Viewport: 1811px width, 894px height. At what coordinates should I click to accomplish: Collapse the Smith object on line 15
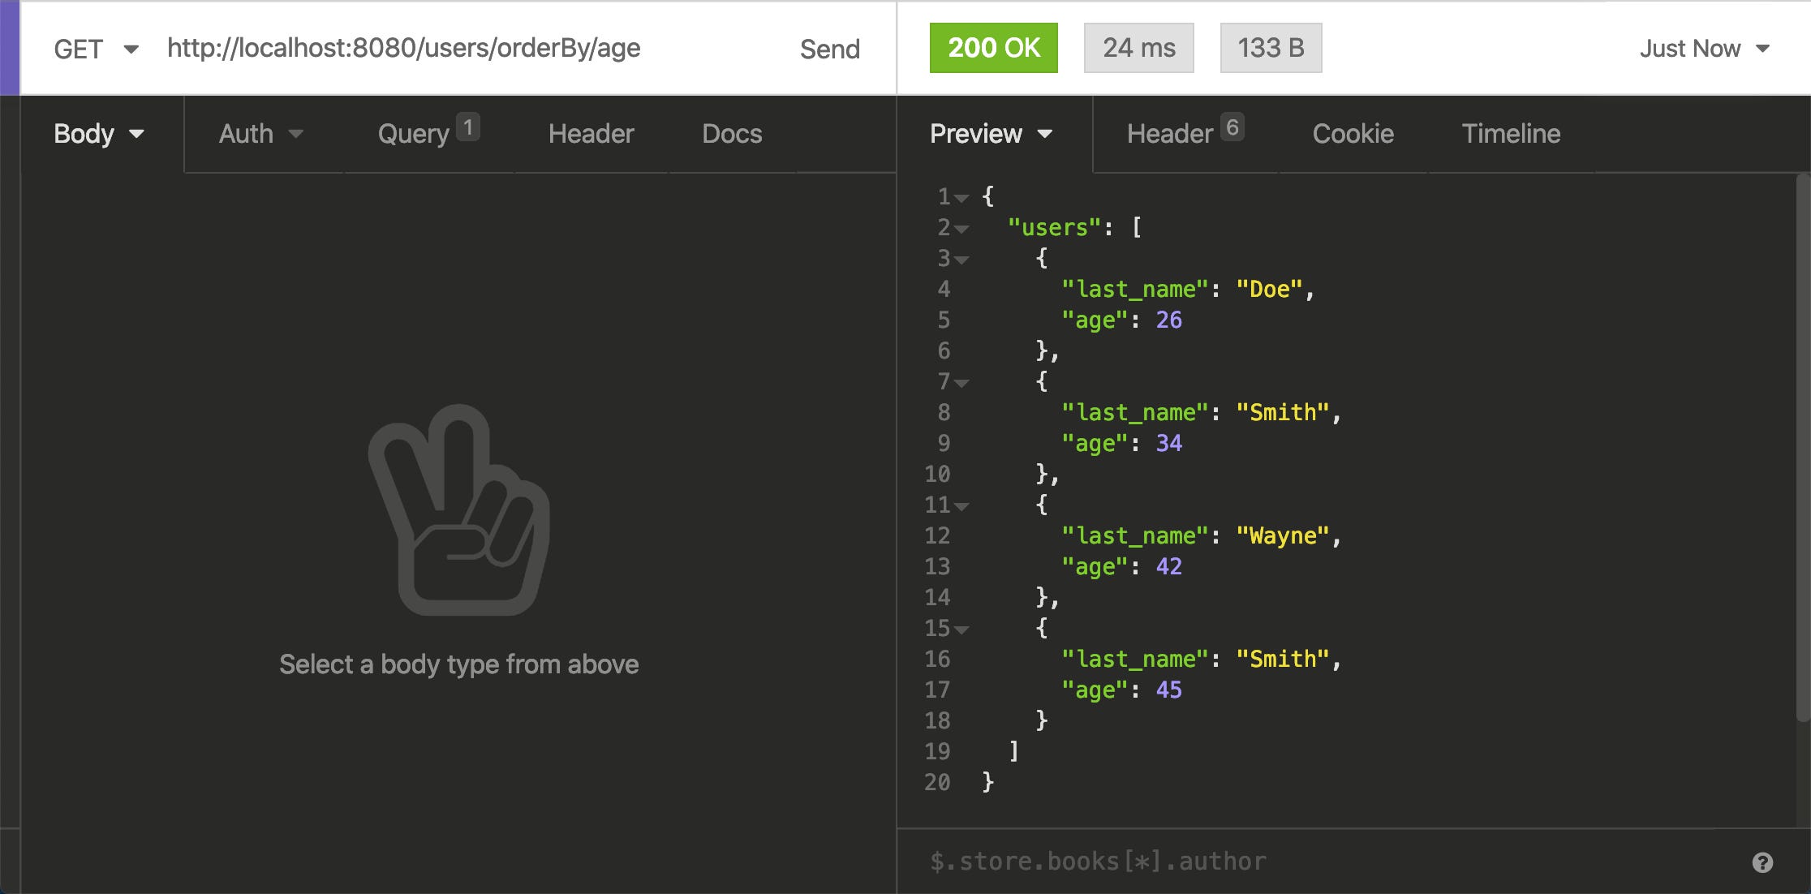point(961,628)
